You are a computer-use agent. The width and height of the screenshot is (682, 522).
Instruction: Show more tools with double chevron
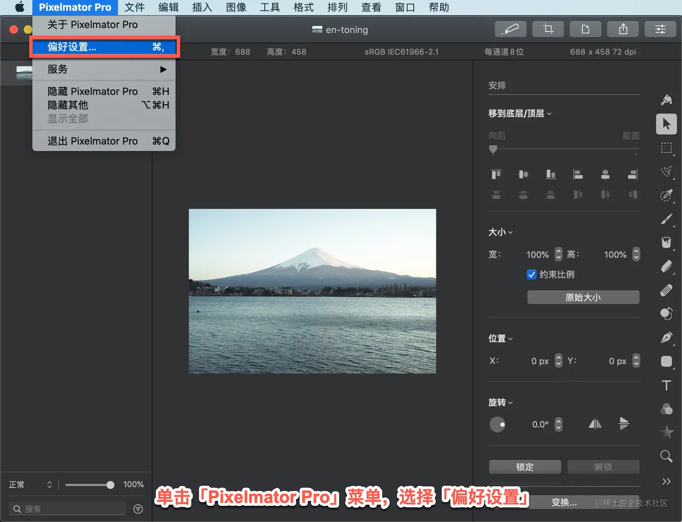pyautogui.click(x=666, y=481)
